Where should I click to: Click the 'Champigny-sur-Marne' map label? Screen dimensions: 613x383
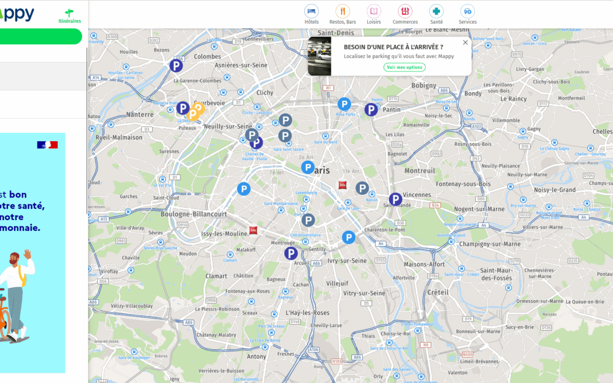490,244
